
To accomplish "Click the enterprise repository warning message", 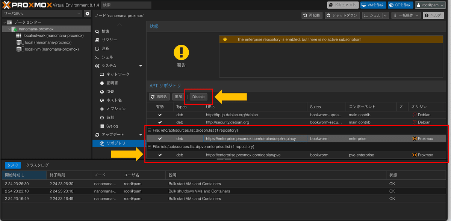I will tap(299, 39).
